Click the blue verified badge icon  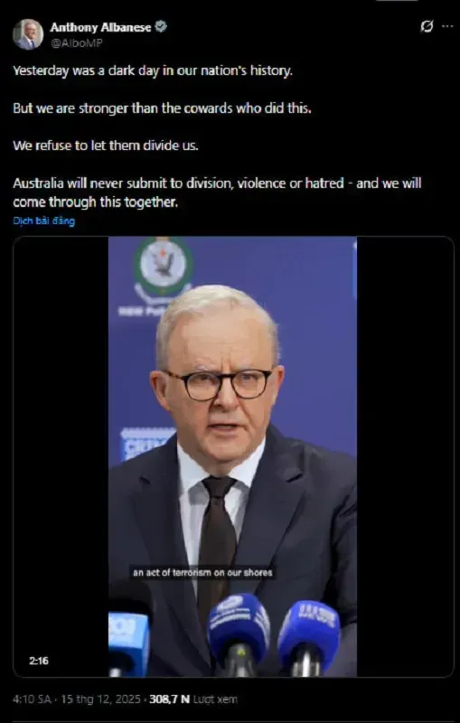point(160,27)
